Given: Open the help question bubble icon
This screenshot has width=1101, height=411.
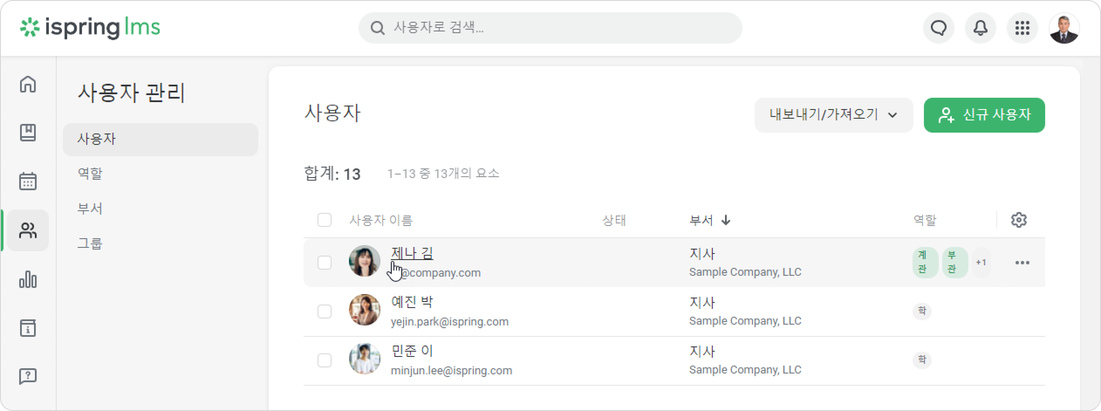Looking at the screenshot, I should 28,376.
